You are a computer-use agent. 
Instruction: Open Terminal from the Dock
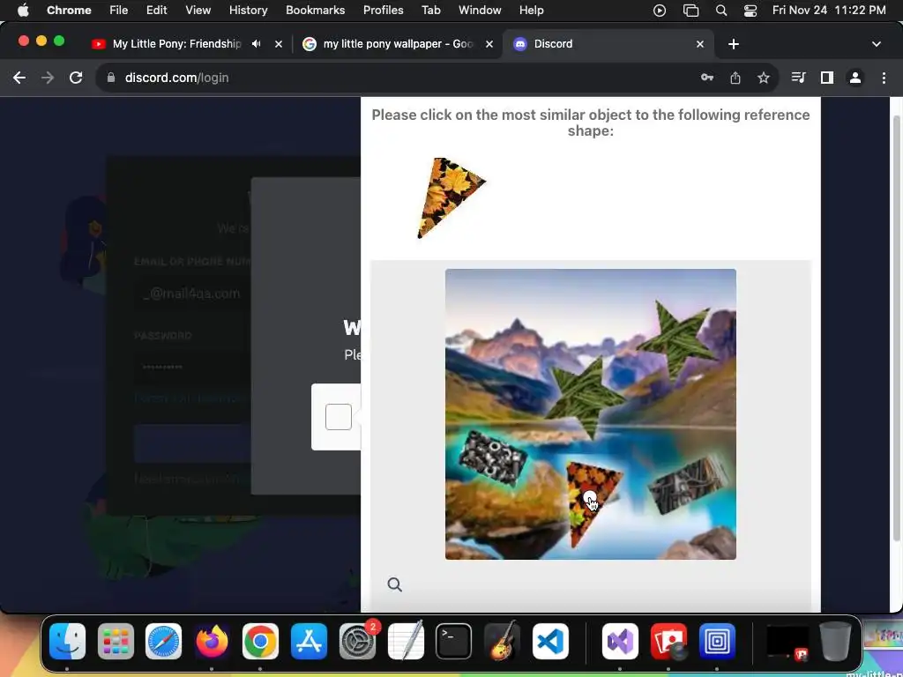tap(454, 641)
